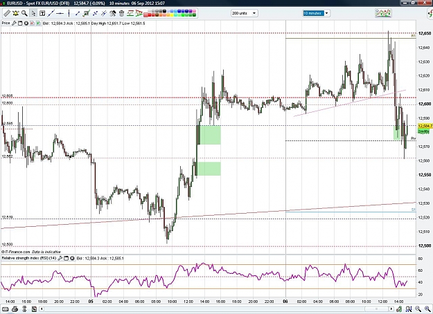Click the zoom out magnifier at bottom right
The height and width of the screenshot is (314, 433).
pyautogui.click(x=418, y=308)
